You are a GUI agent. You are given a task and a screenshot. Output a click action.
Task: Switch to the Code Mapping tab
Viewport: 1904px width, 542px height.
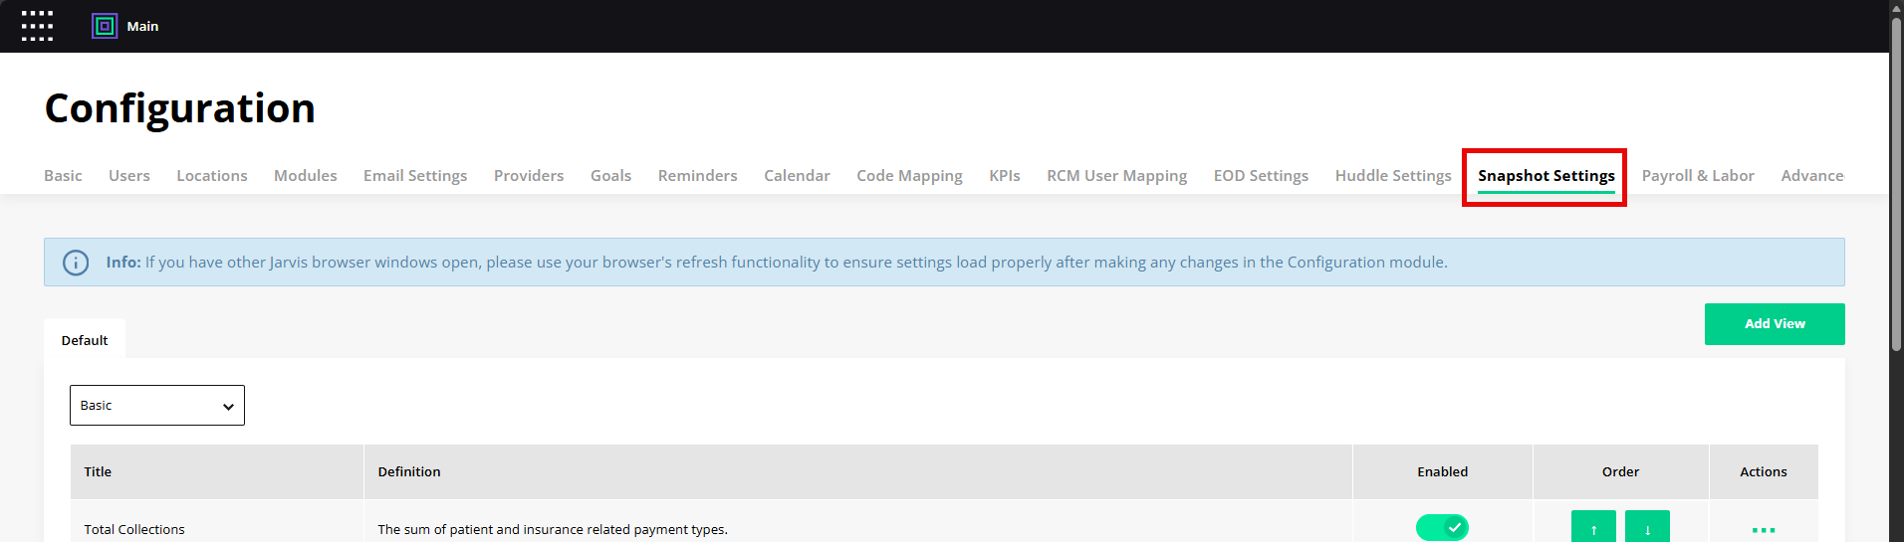tap(909, 176)
